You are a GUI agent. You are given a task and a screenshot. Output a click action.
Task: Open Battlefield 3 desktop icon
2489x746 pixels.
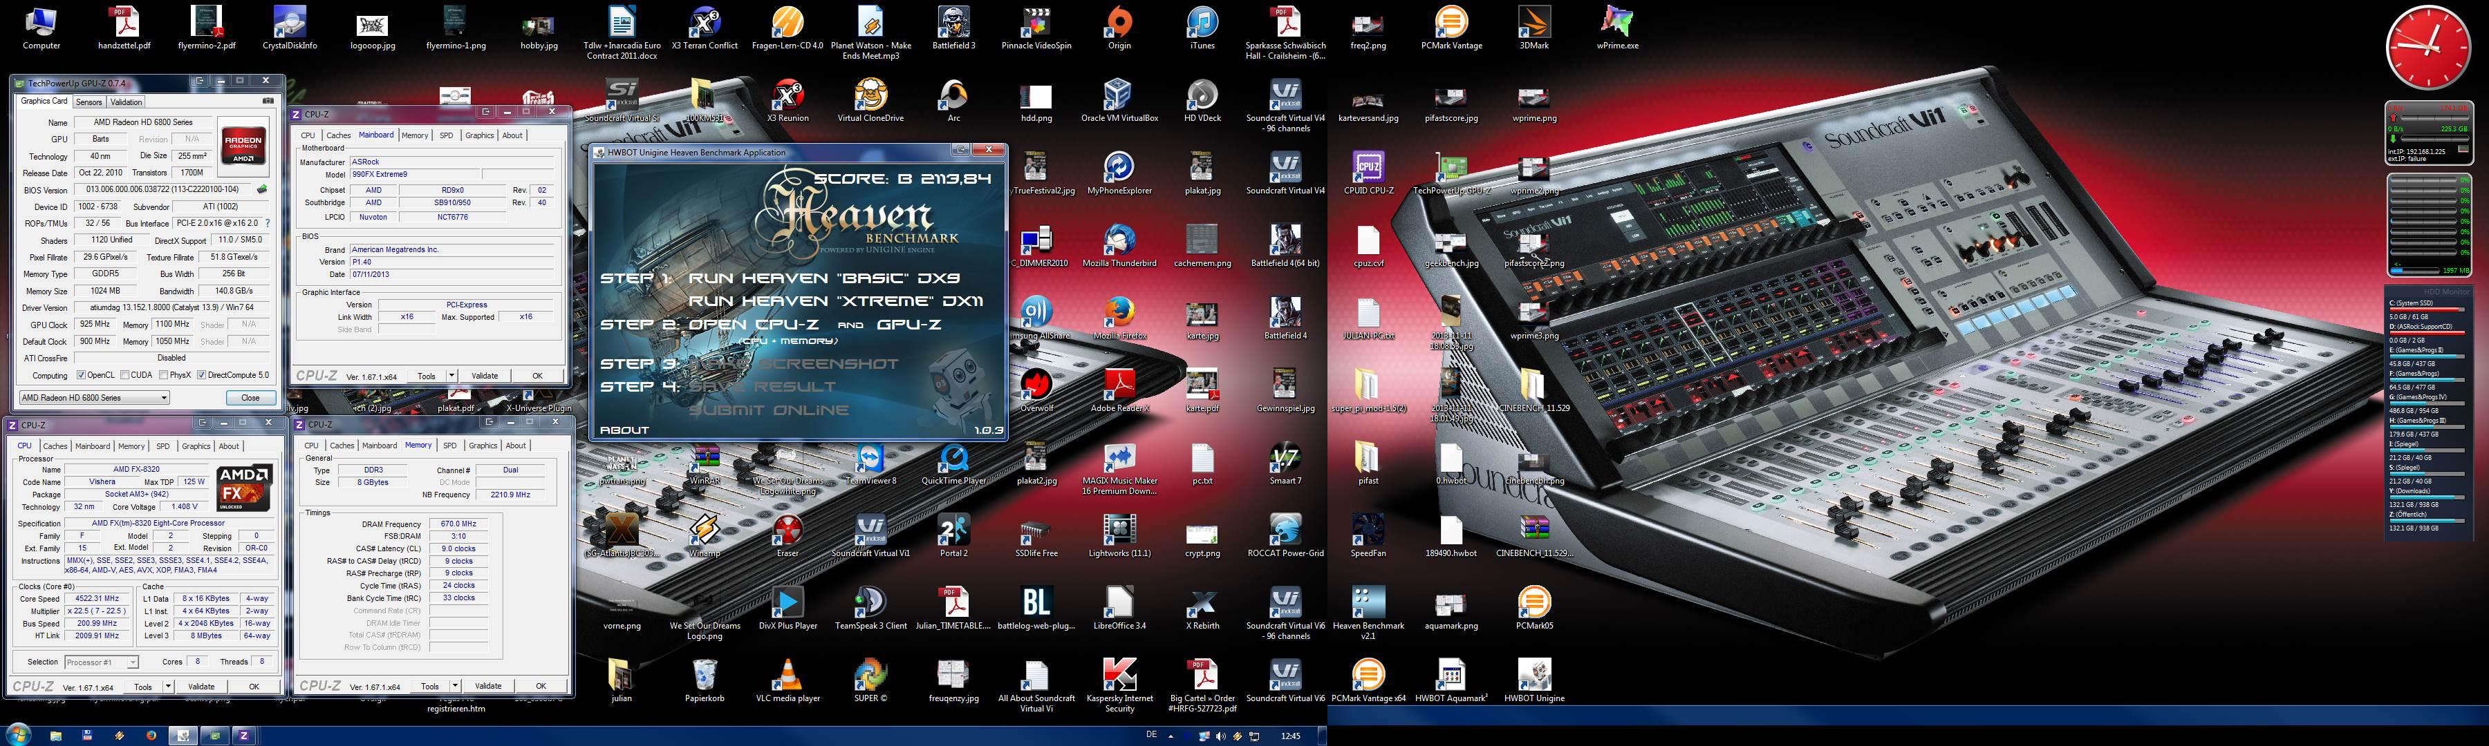point(953,28)
